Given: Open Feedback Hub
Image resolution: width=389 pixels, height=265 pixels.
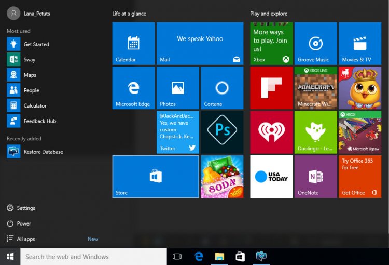Looking at the screenshot, I should (32, 121).
